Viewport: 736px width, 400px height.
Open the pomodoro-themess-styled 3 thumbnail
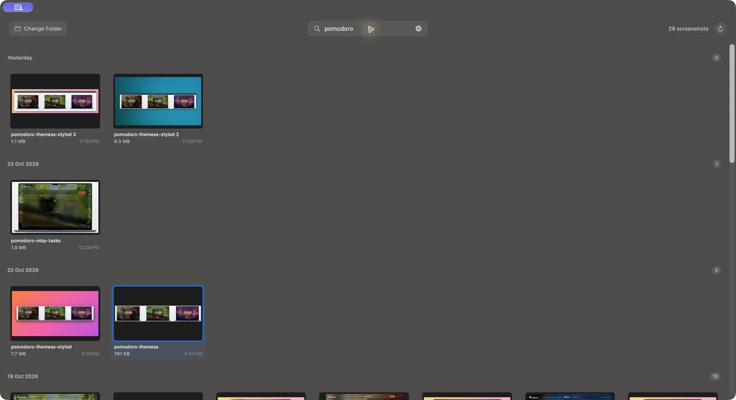tap(55, 101)
